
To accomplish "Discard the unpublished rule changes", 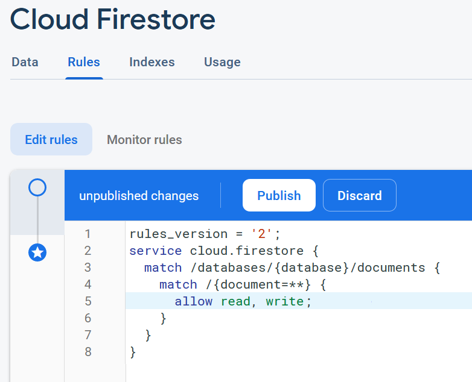I will 359,195.
